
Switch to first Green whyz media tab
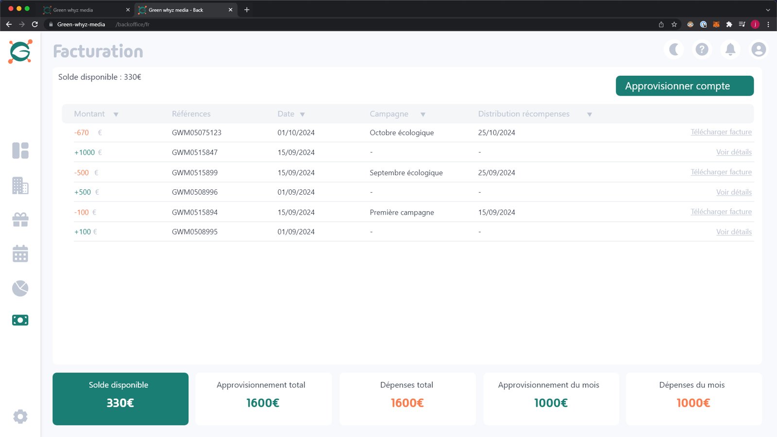(x=86, y=10)
